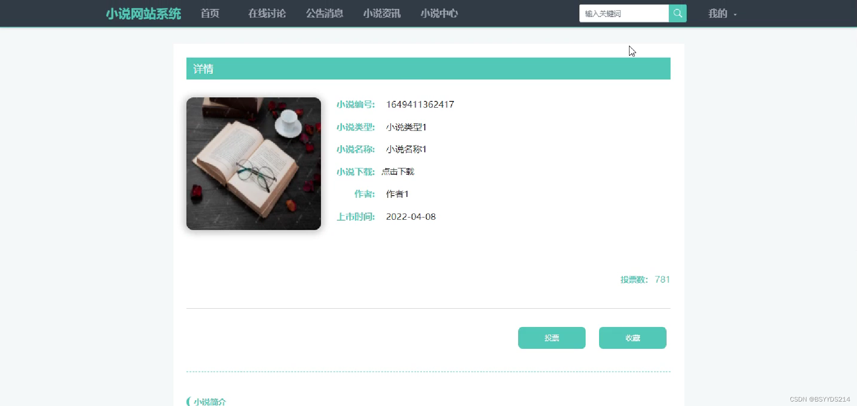The image size is (857, 406).
Task: Click the 小说简介 section heading
Action: point(210,402)
